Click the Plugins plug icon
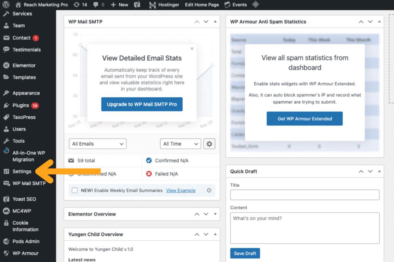The width and height of the screenshot is (394, 262). (x=6, y=105)
